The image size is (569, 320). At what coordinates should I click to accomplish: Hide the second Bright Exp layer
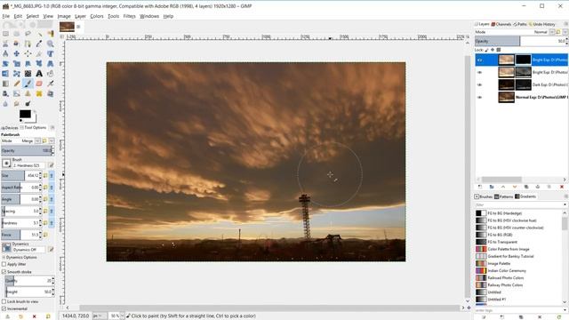point(480,72)
